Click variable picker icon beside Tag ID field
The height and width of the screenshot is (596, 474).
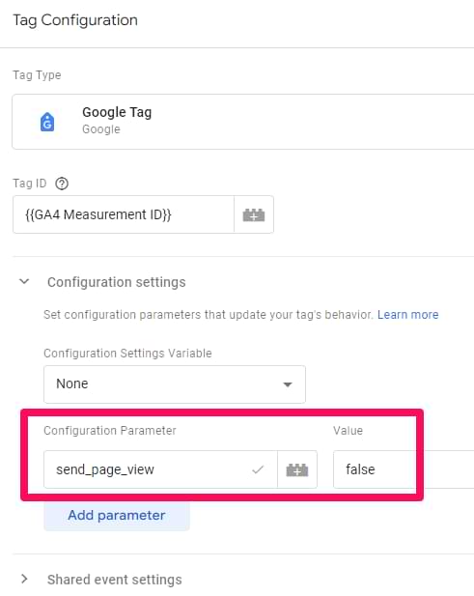pos(254,214)
